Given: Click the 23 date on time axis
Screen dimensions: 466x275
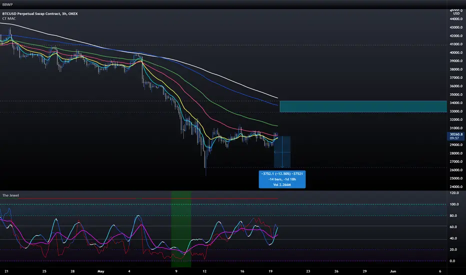Looking at the screenshot, I should pyautogui.click(x=308, y=271).
